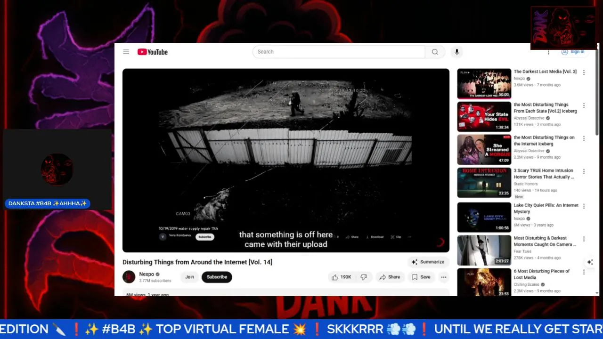Open Most Disturbing Things From Each State thumbnail

[484, 117]
